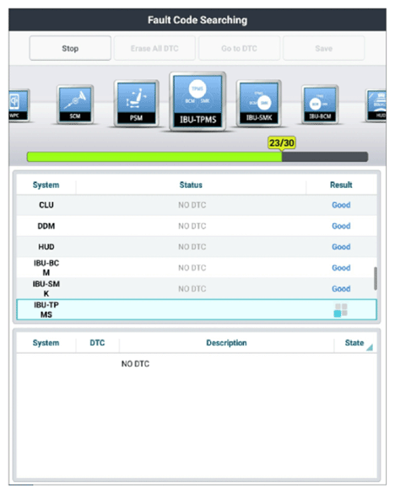The height and width of the screenshot is (493, 395).
Task: Click the Erase All DTC button
Action: tap(154, 48)
